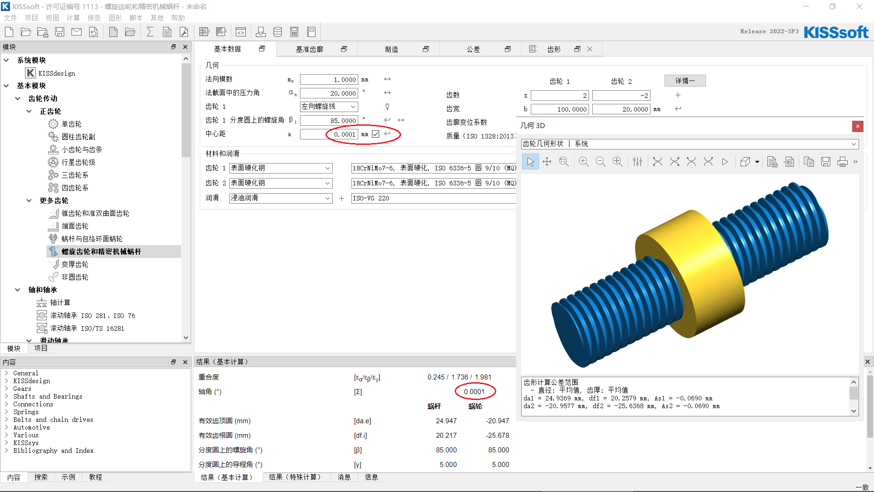Start gear rotation animation play button
Viewport: 874px width, 492px height.
[725, 162]
